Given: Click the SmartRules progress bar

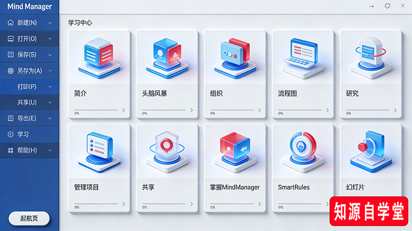Looking at the screenshot, I should click(x=300, y=204).
